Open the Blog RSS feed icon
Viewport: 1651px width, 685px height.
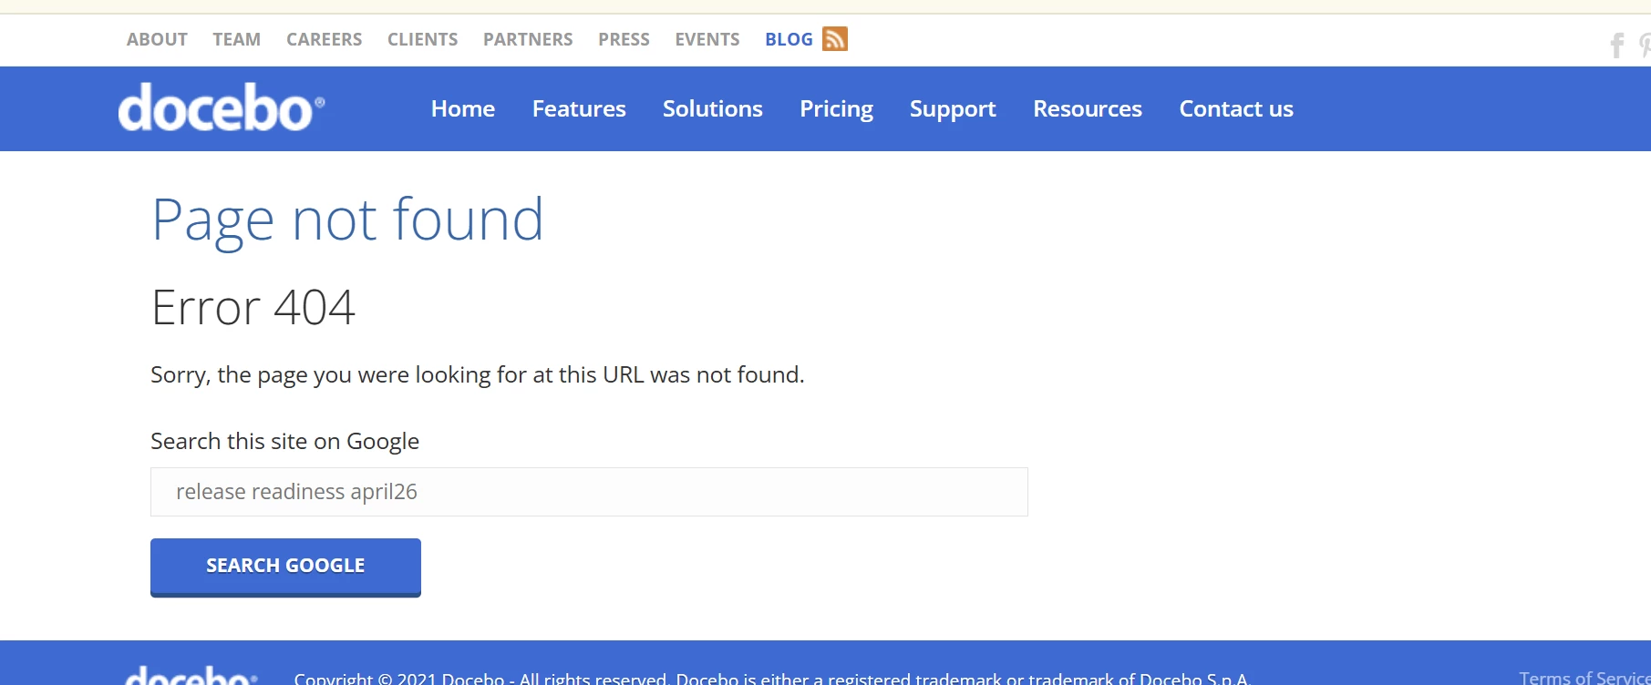point(835,39)
